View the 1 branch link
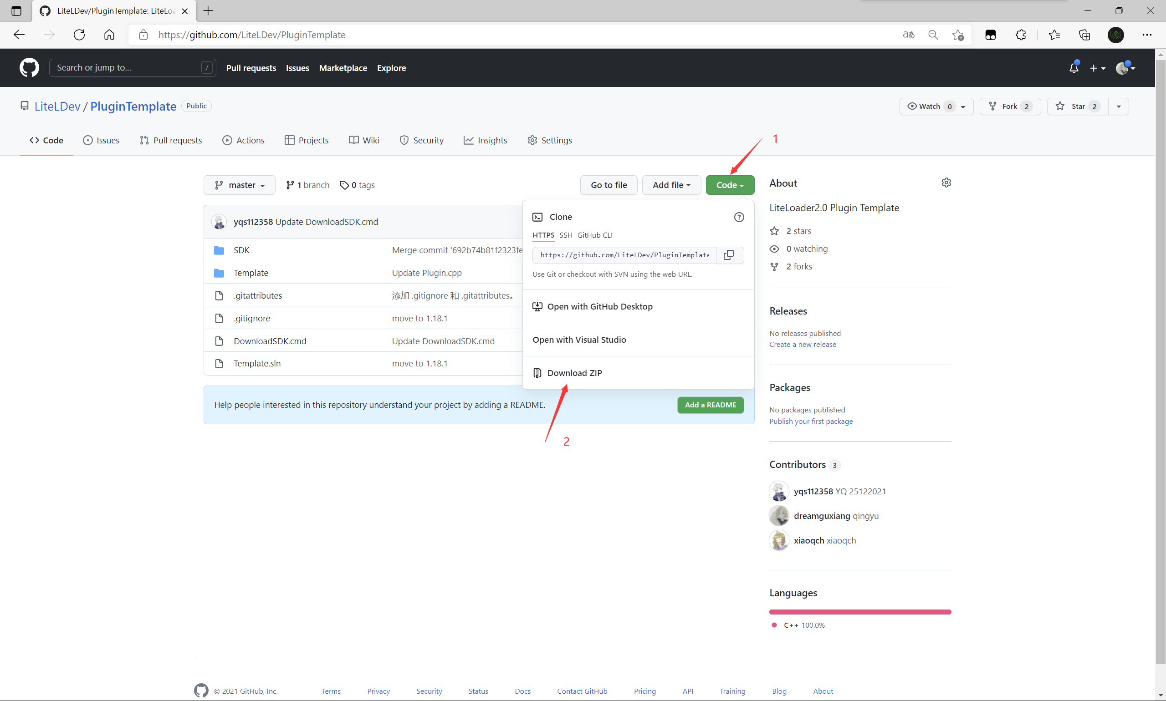Viewport: 1166px width, 701px height. coord(308,185)
